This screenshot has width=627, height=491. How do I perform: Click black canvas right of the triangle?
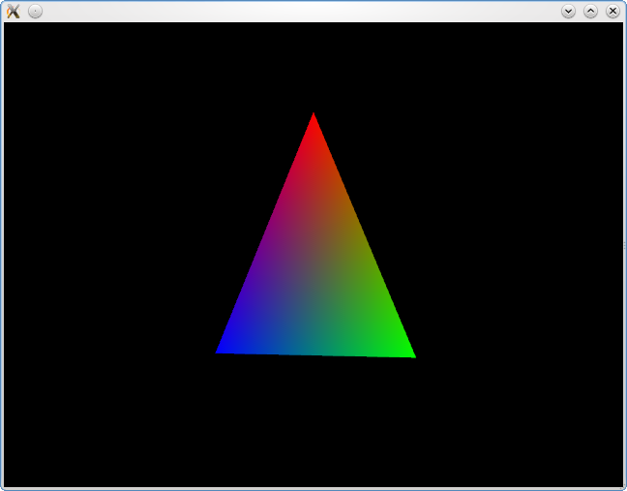click(x=522, y=252)
